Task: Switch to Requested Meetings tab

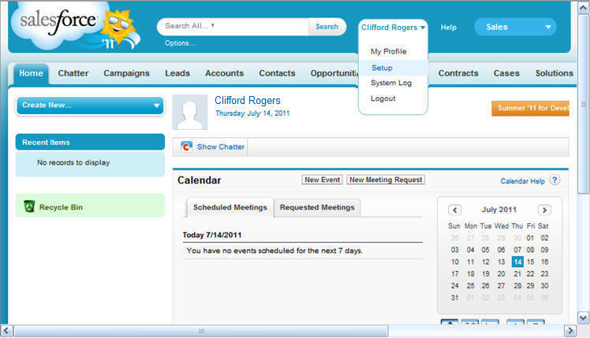Action: coord(317,207)
